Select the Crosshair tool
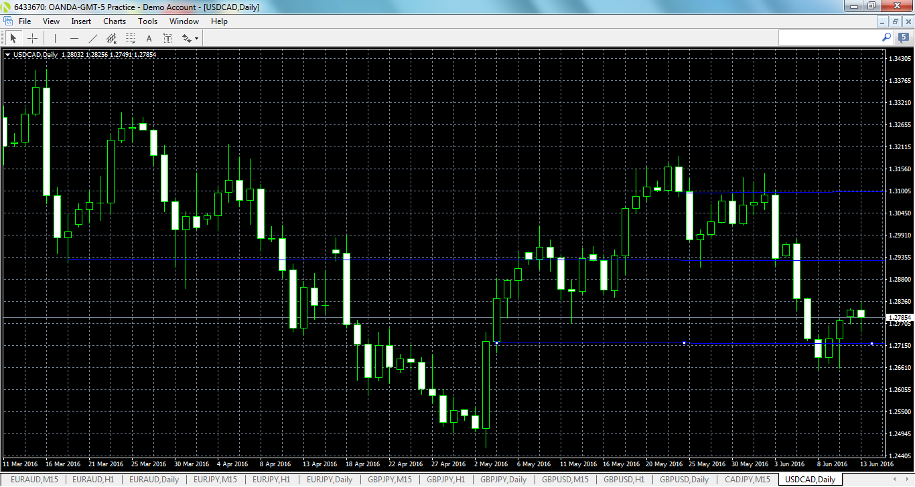This screenshot has width=915, height=487. (32, 38)
